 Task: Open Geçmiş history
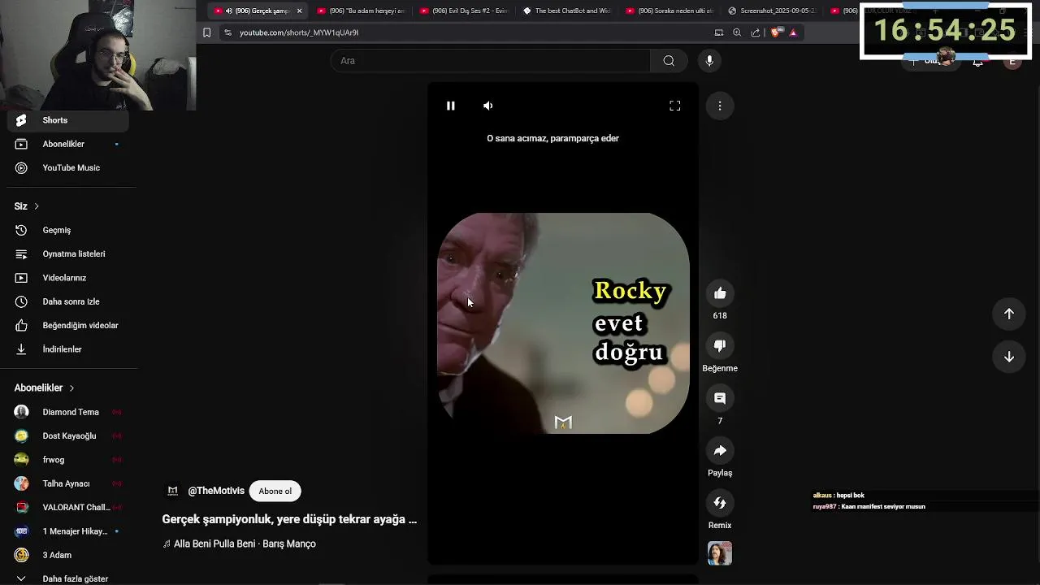pos(68,230)
